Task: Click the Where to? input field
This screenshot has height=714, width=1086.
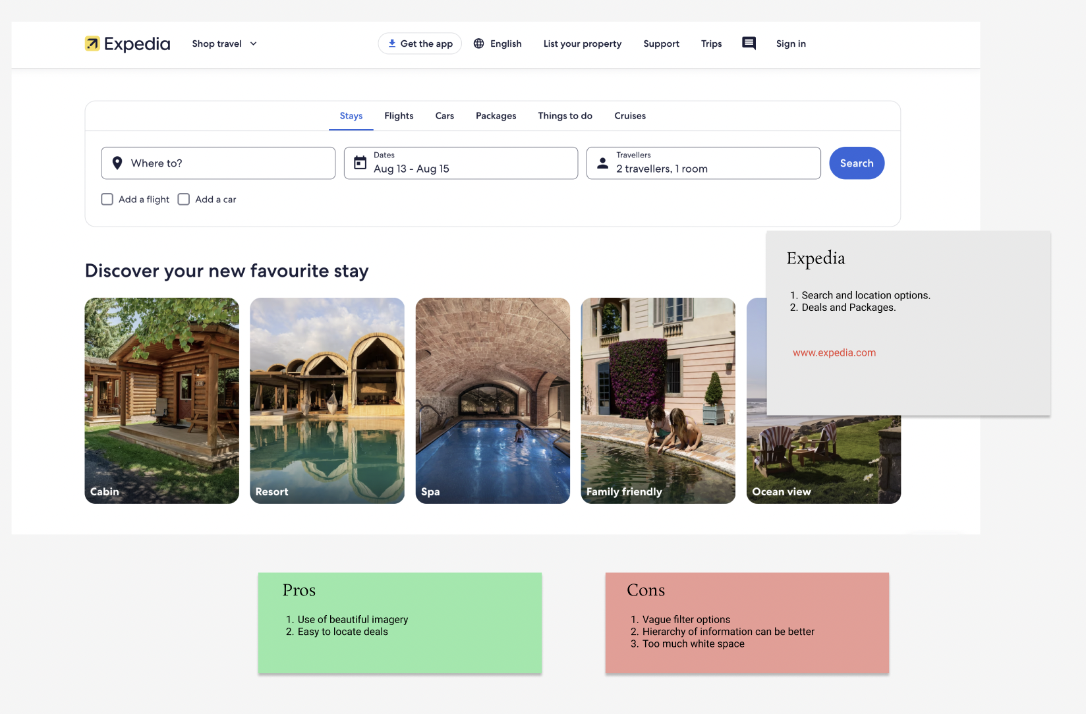Action: [218, 163]
